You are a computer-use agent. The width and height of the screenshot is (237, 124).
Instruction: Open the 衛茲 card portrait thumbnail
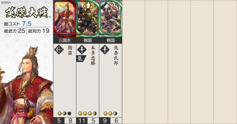tap(65, 19)
